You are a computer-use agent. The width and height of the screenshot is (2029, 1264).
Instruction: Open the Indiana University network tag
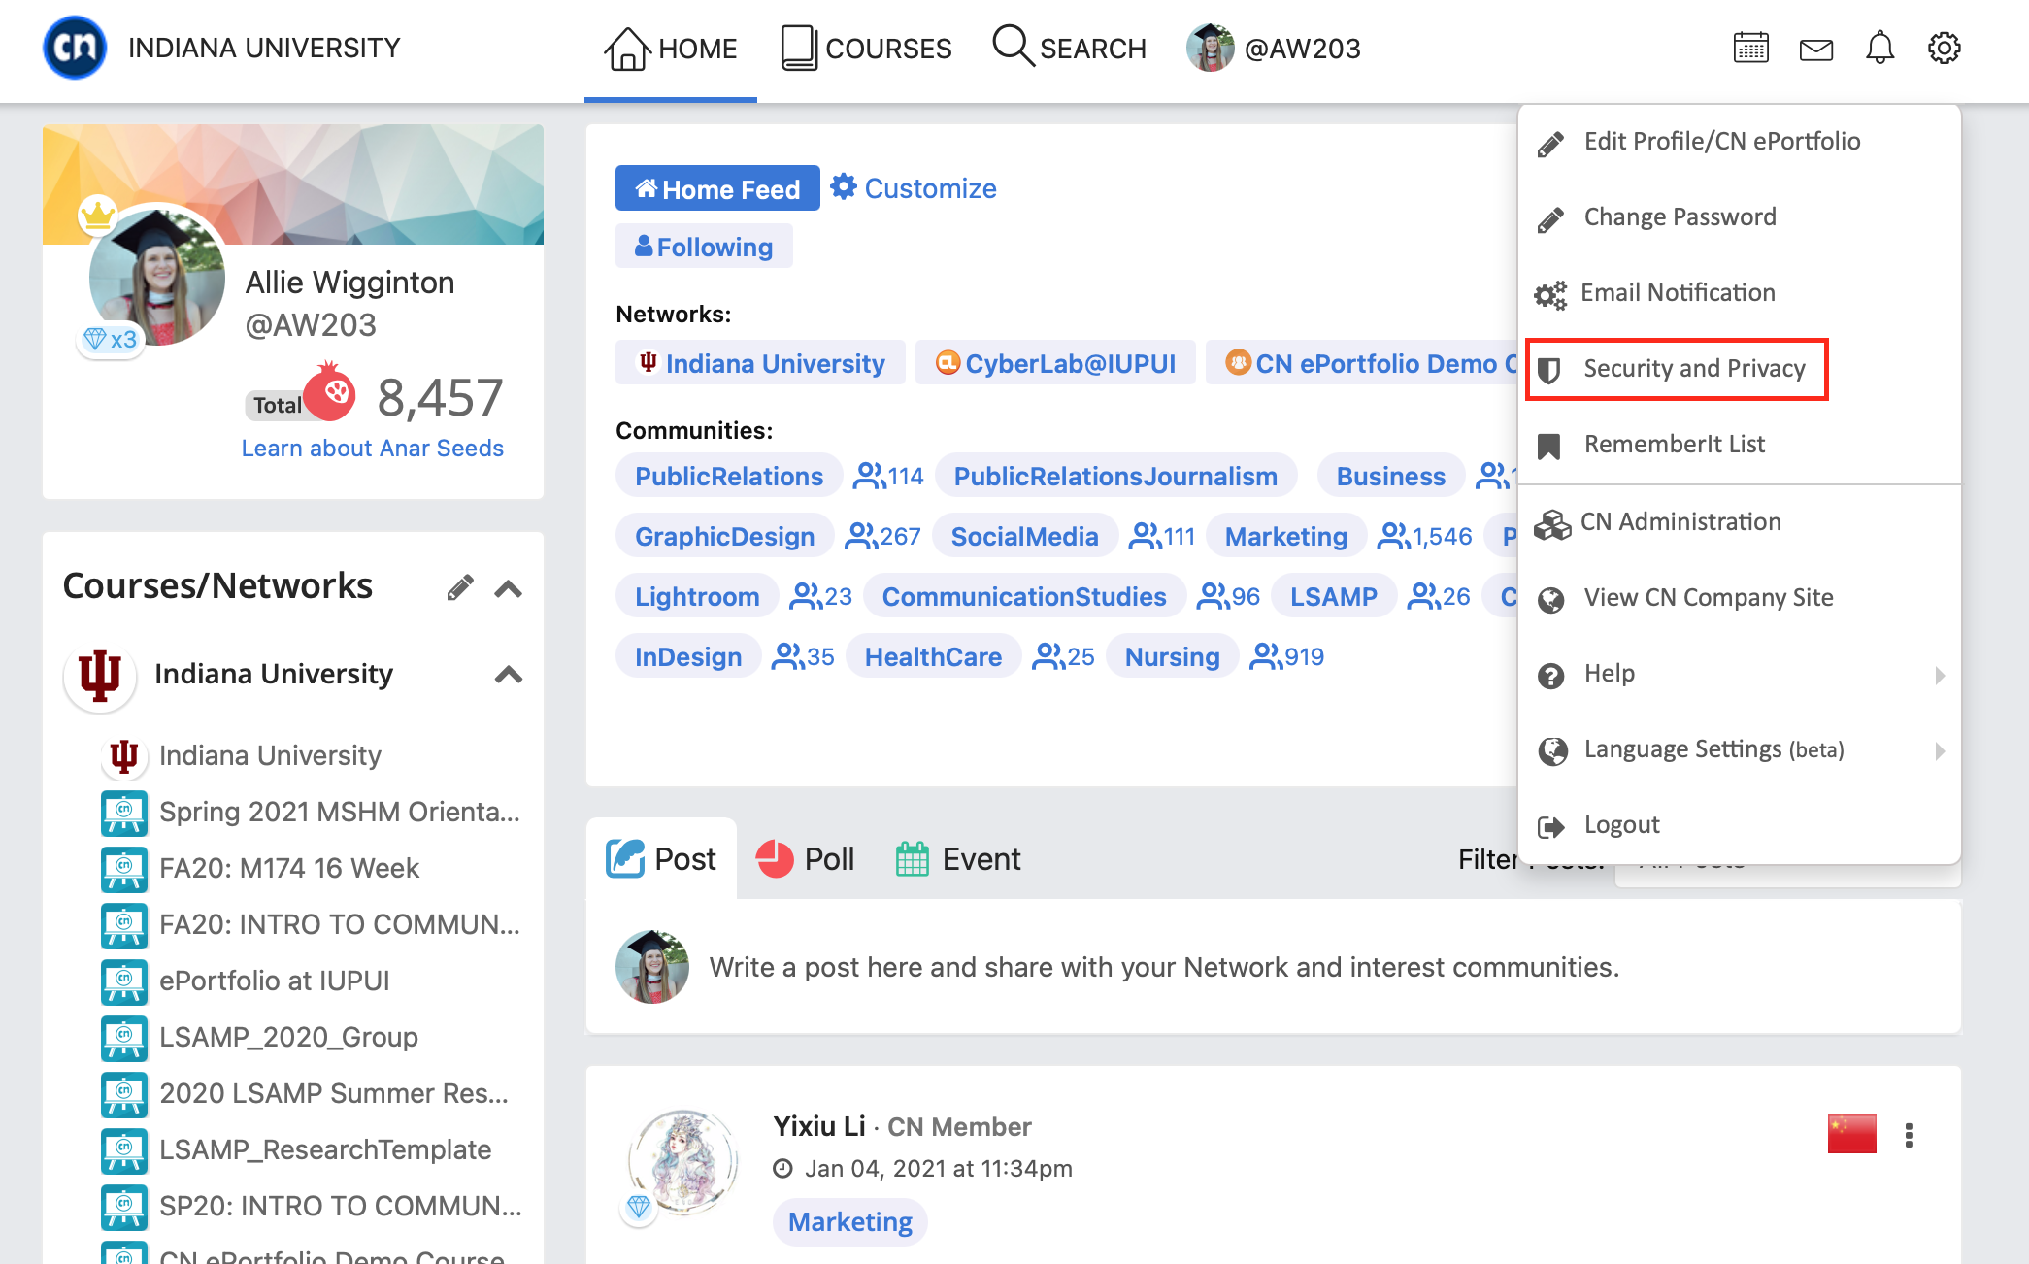pos(760,363)
